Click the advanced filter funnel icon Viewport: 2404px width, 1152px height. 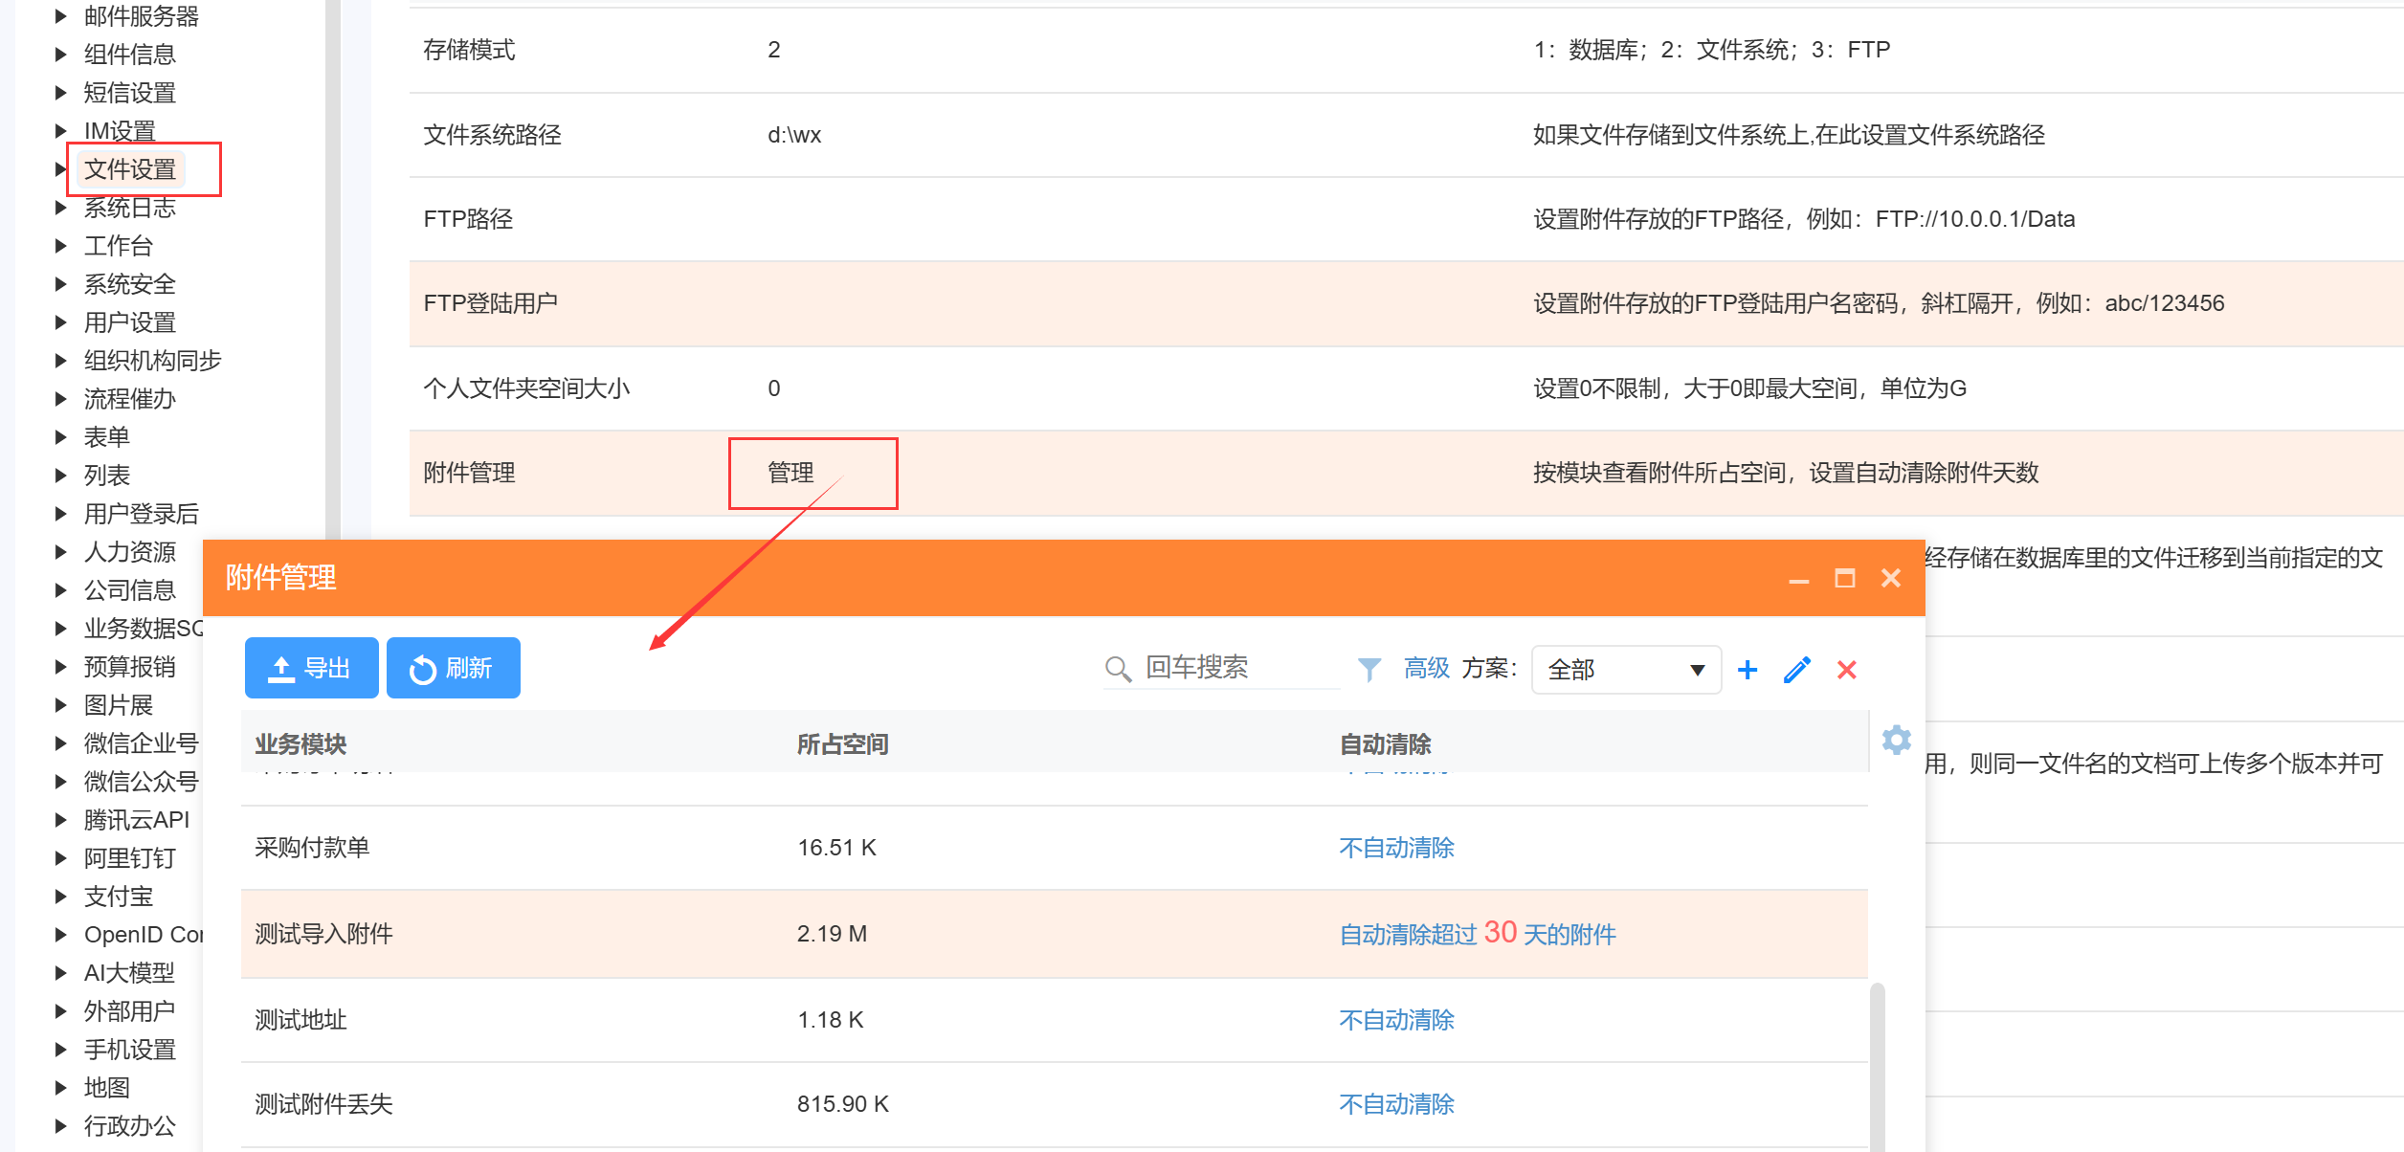pyautogui.click(x=1369, y=669)
